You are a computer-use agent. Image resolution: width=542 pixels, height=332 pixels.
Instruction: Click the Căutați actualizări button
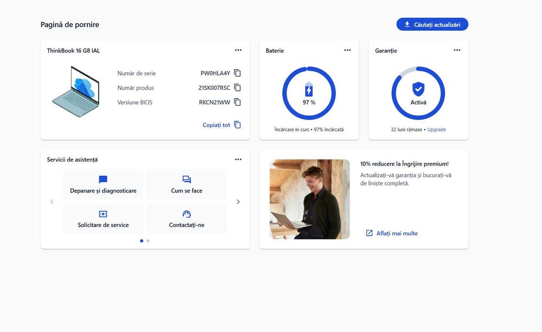(x=432, y=24)
